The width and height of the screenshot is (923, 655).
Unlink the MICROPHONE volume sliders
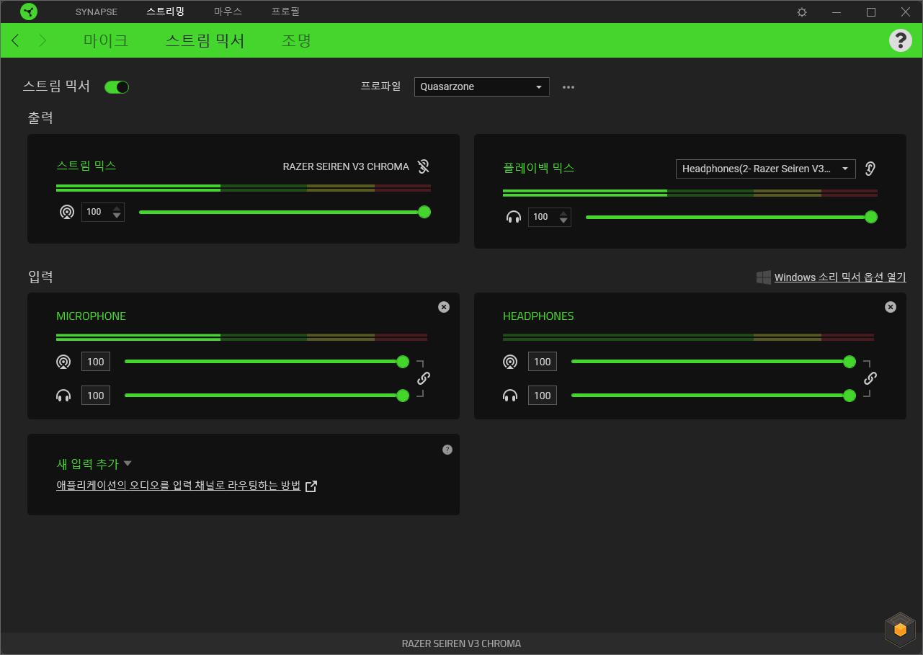tap(424, 378)
